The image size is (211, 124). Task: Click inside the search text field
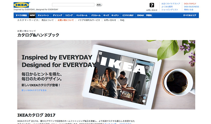[73, 5]
